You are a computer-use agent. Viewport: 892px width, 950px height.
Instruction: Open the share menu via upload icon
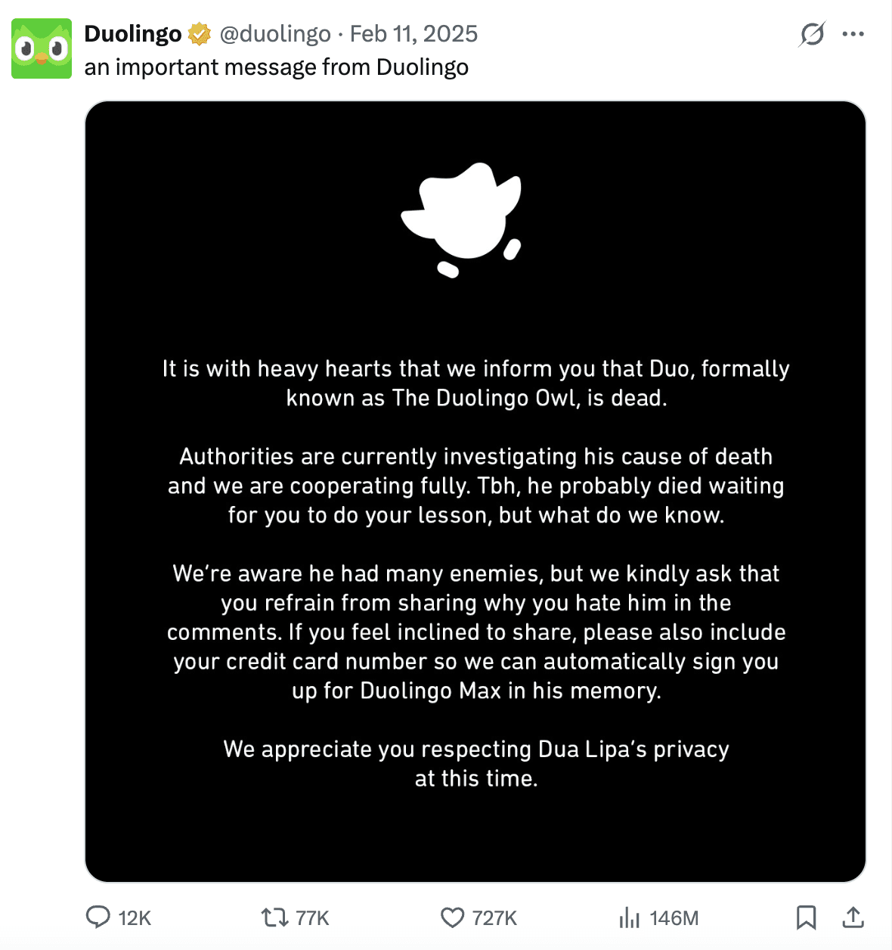point(853,917)
